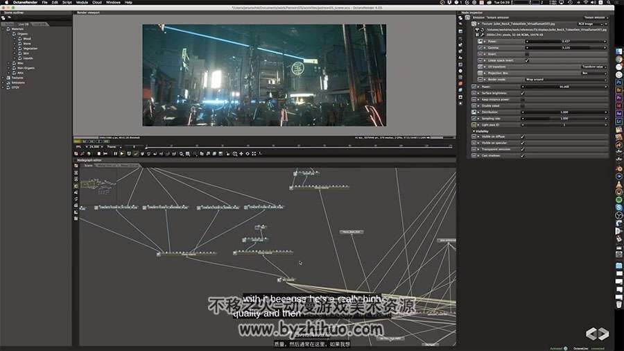Select Wood in the Scene outliner
624x351 pixels.
point(27,39)
